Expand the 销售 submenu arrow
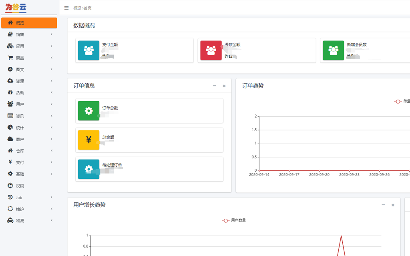 52,34
